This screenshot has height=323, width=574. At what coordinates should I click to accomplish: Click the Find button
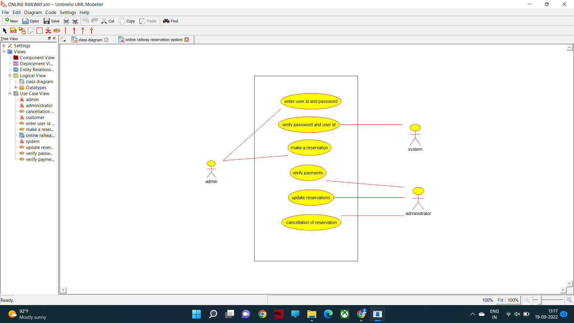click(x=170, y=21)
